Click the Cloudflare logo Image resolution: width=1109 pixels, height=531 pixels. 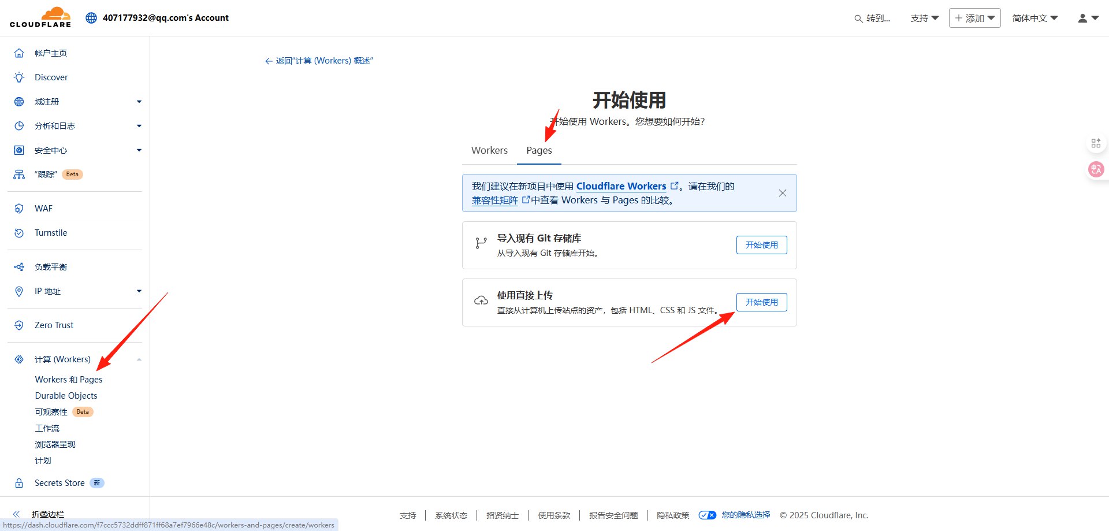[x=40, y=17]
